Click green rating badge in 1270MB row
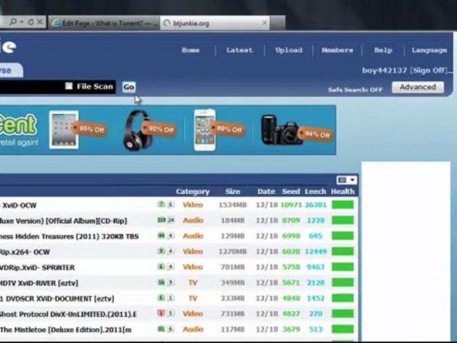457x343 pixels. point(161,251)
